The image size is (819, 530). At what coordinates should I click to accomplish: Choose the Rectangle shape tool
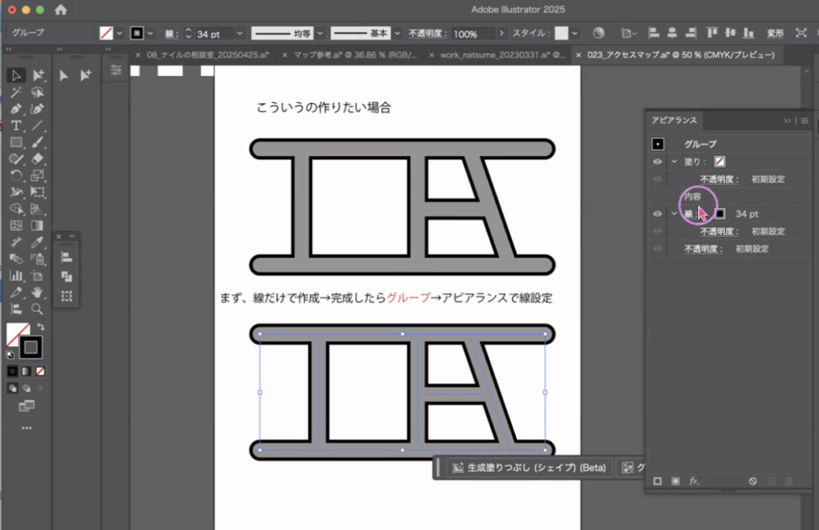point(16,142)
